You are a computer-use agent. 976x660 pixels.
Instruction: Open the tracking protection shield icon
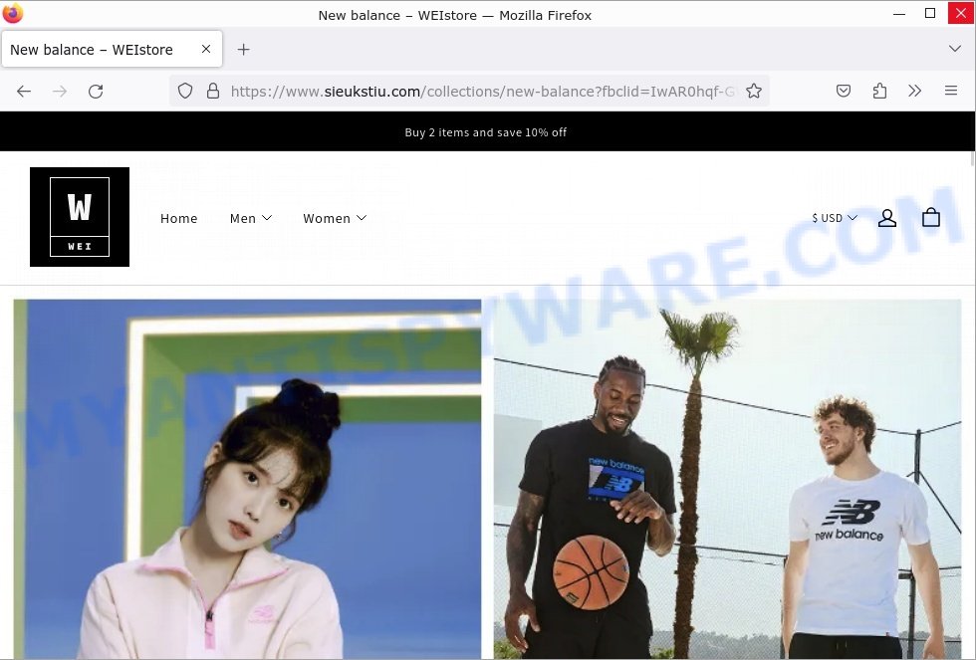(185, 91)
